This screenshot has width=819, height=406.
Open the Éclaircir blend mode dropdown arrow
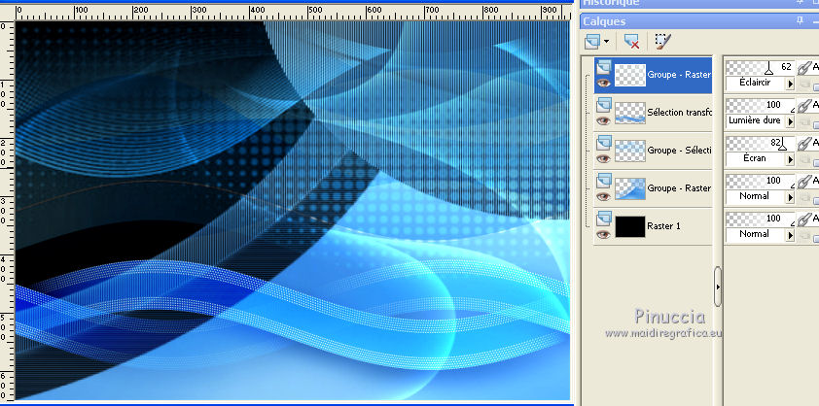pos(790,84)
